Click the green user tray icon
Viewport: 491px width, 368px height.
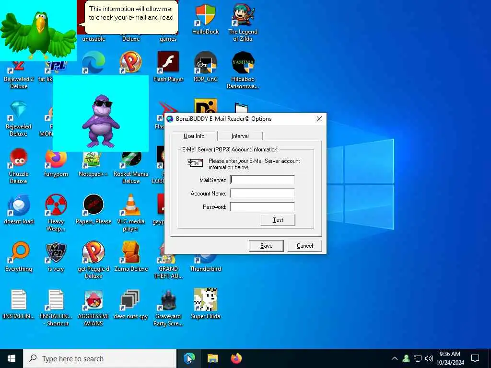(406, 358)
